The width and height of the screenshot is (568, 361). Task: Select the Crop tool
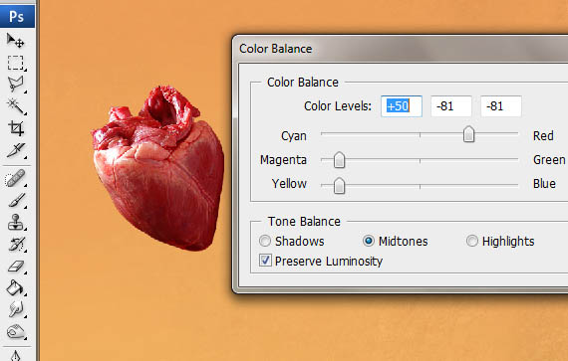(x=16, y=128)
